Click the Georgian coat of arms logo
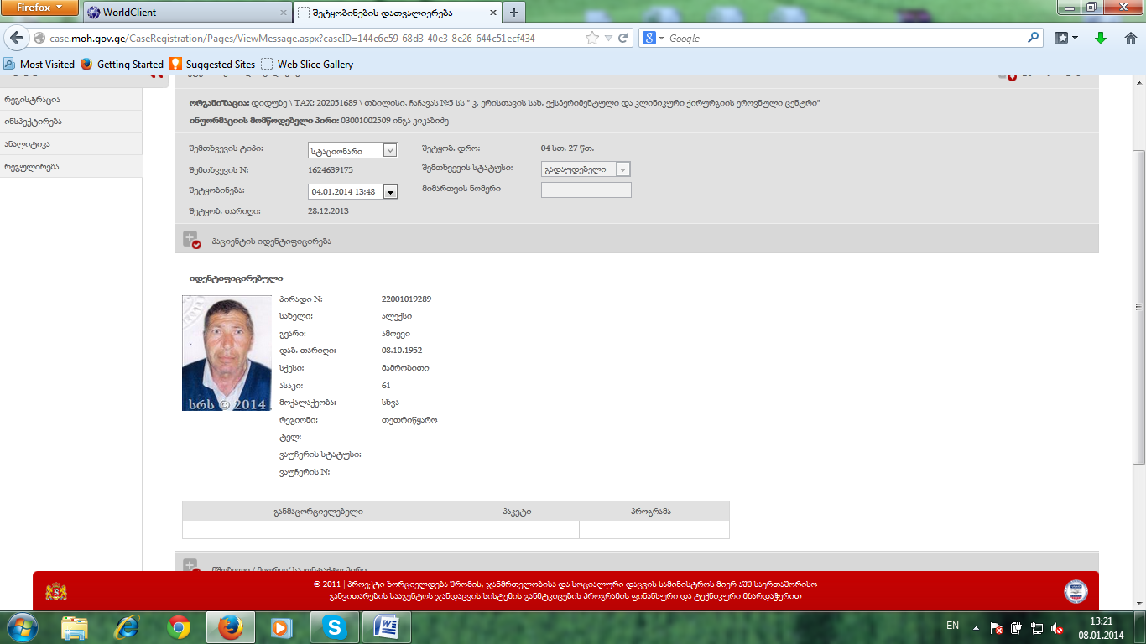1146x644 pixels. pyautogui.click(x=56, y=592)
